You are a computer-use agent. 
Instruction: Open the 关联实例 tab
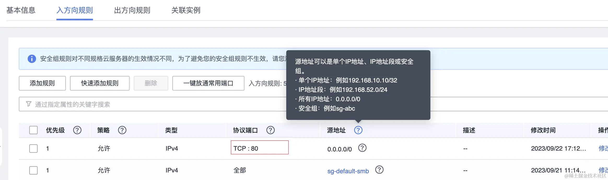click(x=186, y=10)
